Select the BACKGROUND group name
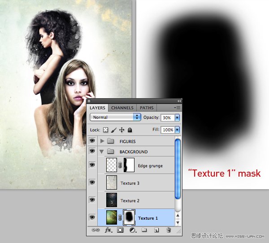Viewport: 269px width, 243px height. click(134, 152)
